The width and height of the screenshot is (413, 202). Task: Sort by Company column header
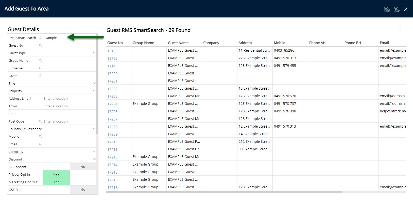[x=211, y=43]
